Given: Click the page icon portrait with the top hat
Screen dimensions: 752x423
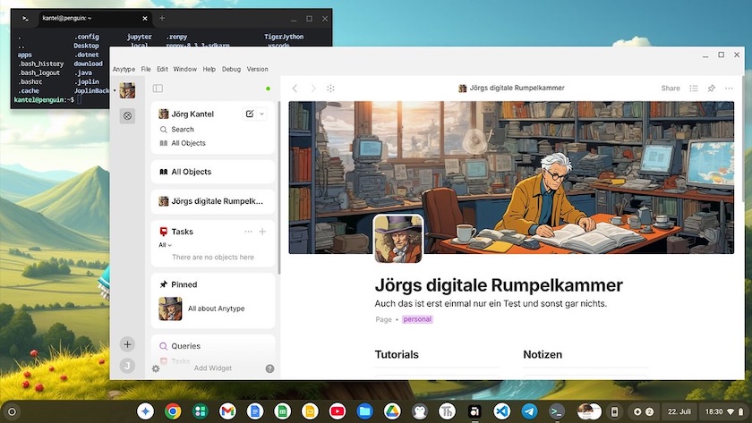Looking at the screenshot, I should tap(398, 239).
